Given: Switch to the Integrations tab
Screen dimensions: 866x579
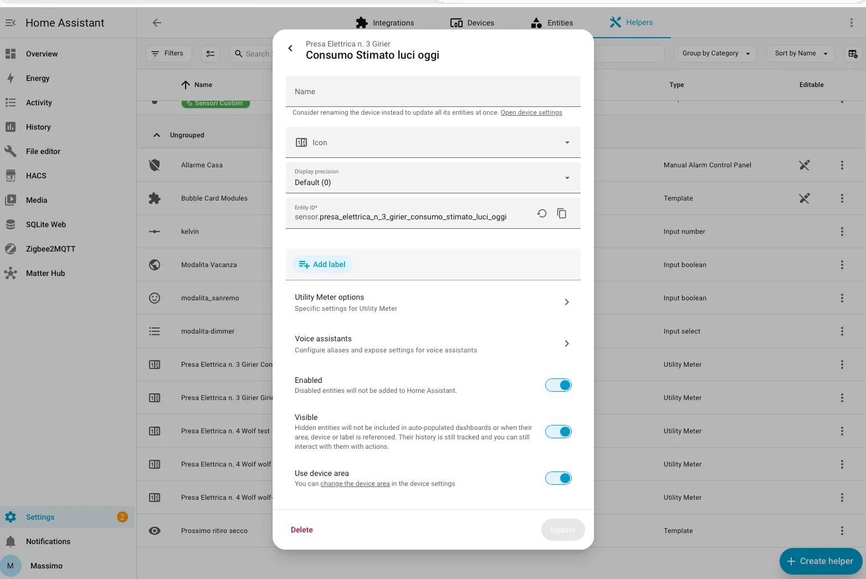Looking at the screenshot, I should click(x=385, y=23).
